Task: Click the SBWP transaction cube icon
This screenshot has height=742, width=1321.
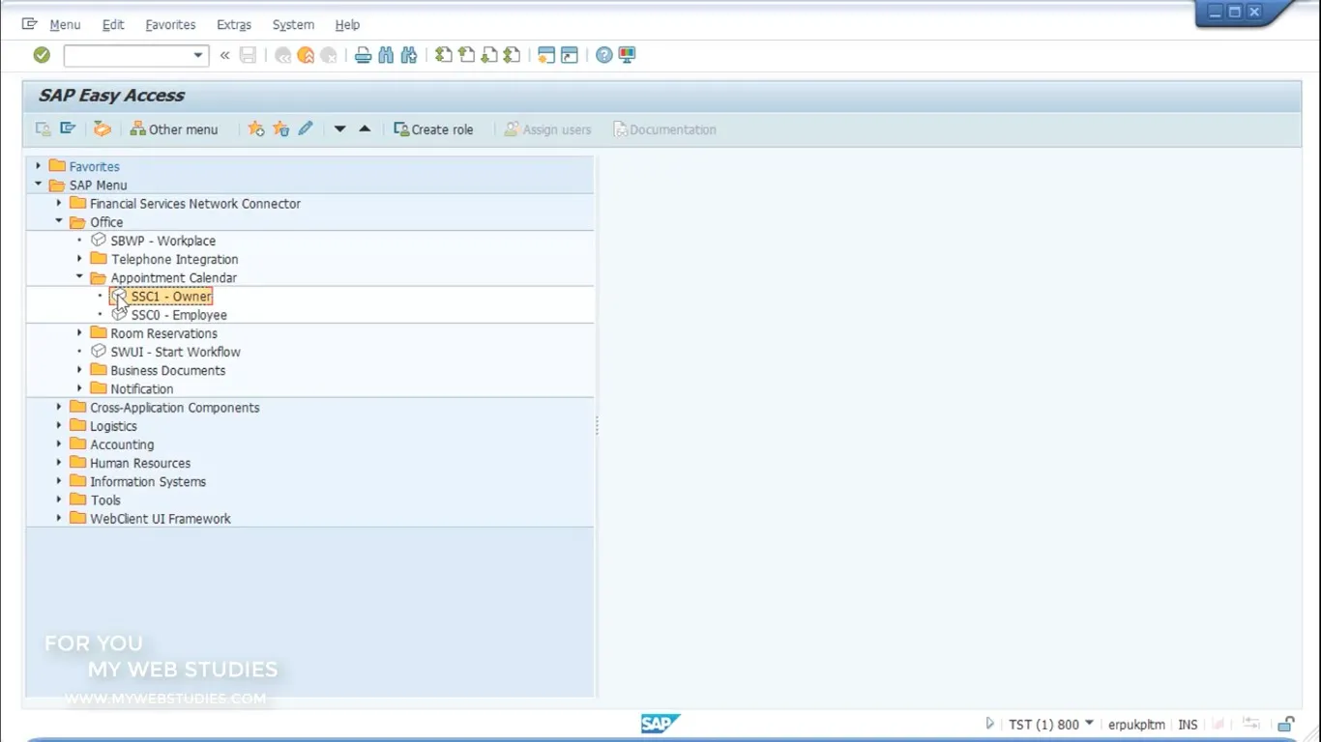Action: 98,241
